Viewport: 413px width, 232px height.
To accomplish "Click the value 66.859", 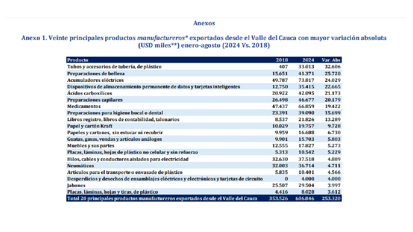I will tap(307, 106).
